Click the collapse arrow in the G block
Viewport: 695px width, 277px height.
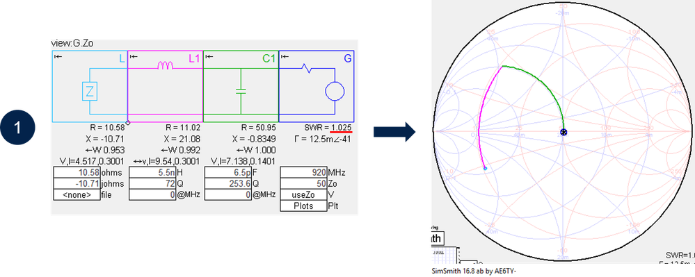tap(285, 56)
